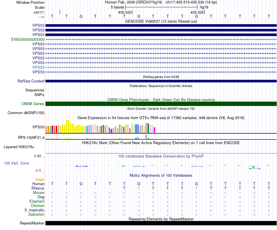Click the hg19 label beside scale bar
Image resolution: width=277 pixels, height=230 pixels.
click(x=204, y=7)
